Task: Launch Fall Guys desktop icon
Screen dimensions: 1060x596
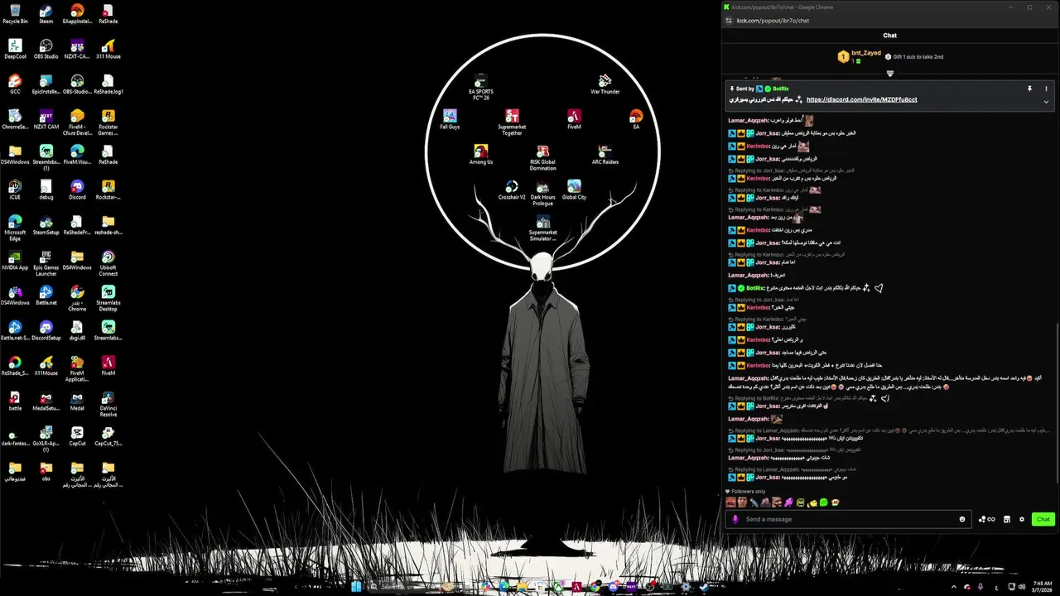Action: point(450,119)
